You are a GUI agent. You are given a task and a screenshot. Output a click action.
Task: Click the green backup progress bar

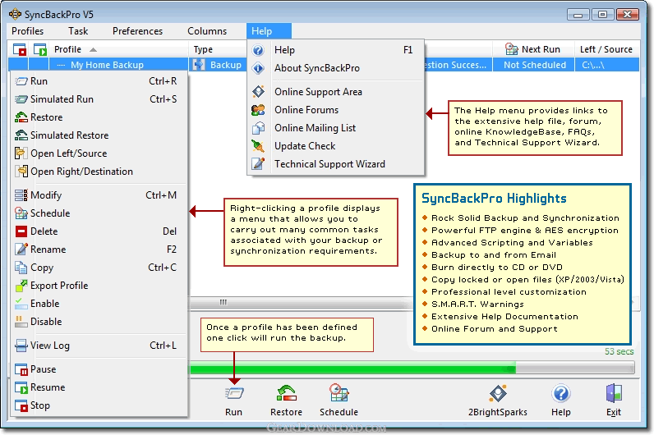point(352,369)
